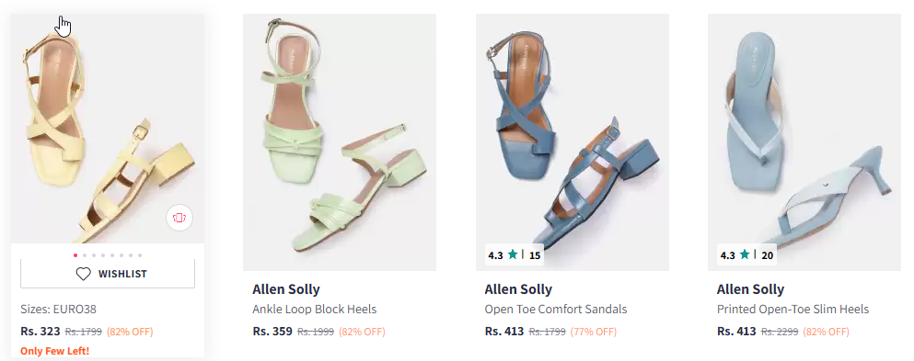The image size is (914, 361).
Task: Click the 4.3 rating badge with 15 reviews
Action: tap(515, 254)
